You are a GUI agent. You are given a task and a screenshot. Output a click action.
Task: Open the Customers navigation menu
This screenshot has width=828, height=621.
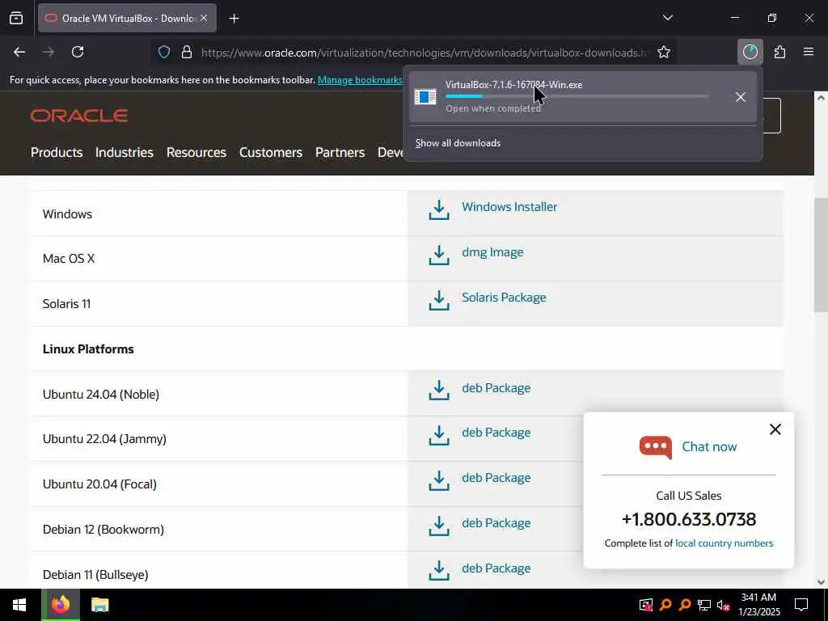click(x=271, y=153)
